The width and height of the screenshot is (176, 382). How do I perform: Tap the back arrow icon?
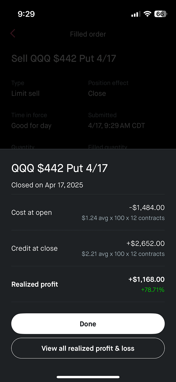point(13,34)
